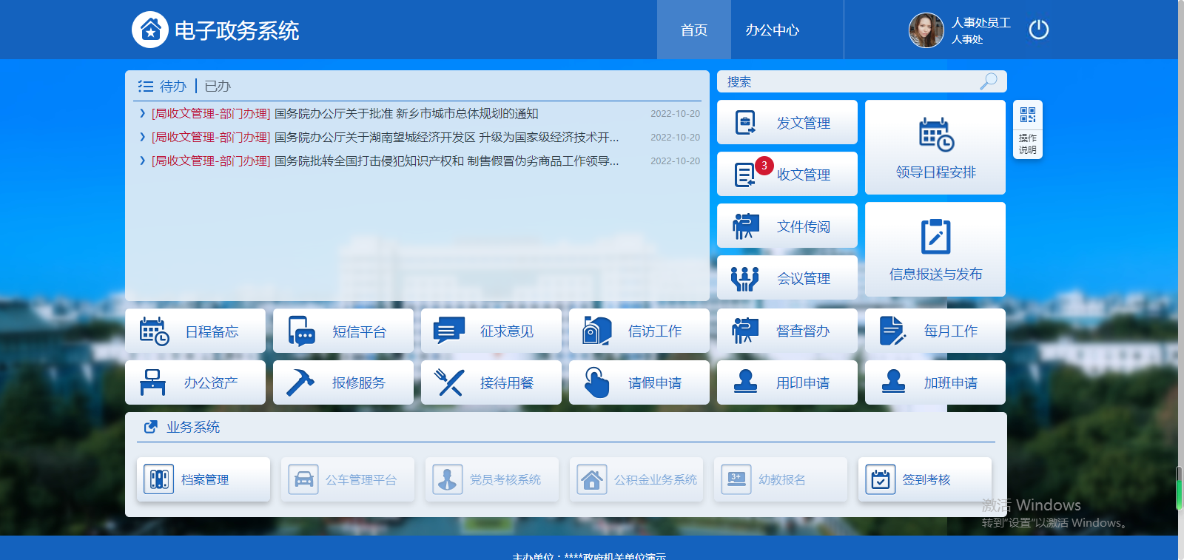
Task: Click the 日程备忘 calendar icon
Action: click(x=154, y=331)
